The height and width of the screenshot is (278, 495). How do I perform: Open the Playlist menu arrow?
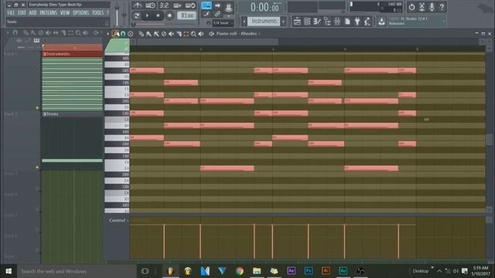pyautogui.click(x=8, y=32)
